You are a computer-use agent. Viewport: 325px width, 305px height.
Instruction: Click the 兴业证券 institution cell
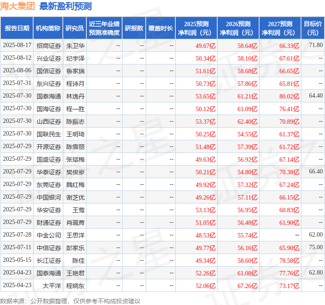tap(49, 58)
